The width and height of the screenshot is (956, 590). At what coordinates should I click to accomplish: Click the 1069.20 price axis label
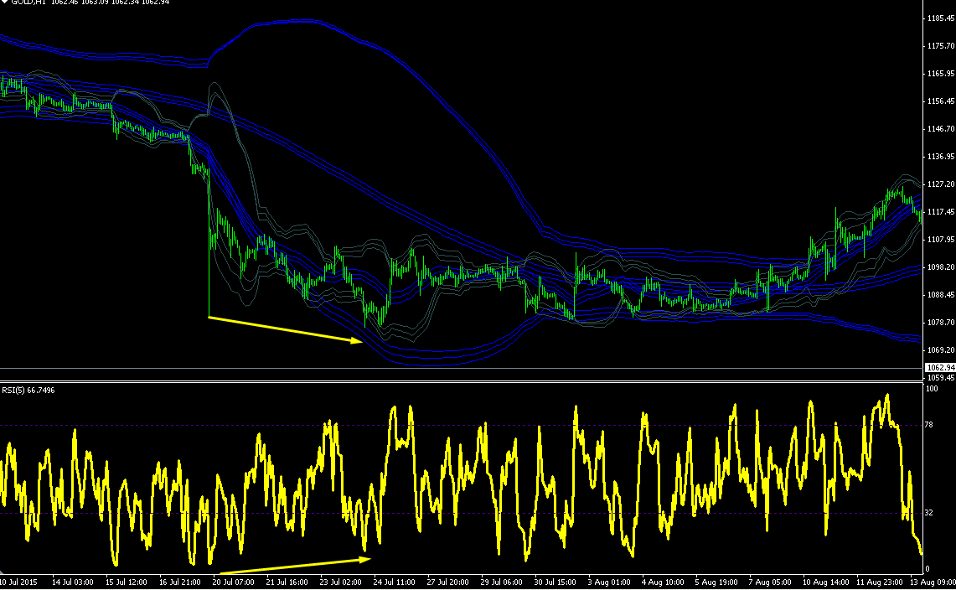coord(941,349)
